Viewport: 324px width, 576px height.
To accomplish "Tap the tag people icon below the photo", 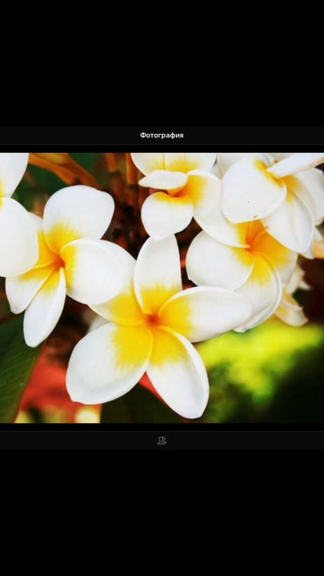I will (x=161, y=441).
